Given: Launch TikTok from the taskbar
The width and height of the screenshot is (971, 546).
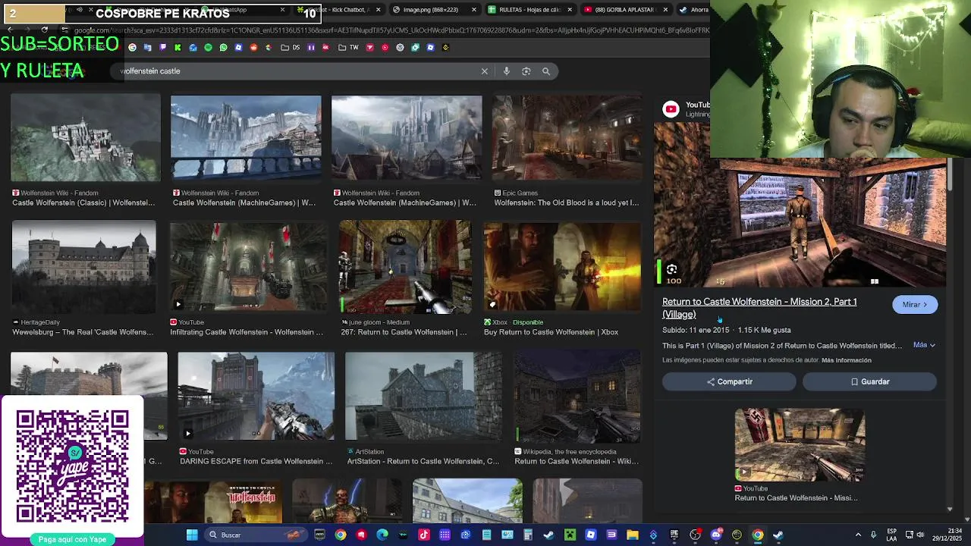Looking at the screenshot, I should tap(424, 535).
